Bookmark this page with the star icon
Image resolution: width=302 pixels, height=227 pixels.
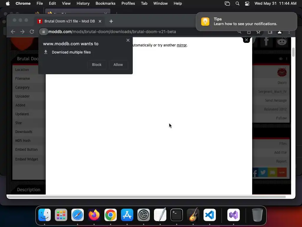pyautogui.click(x=258, y=32)
